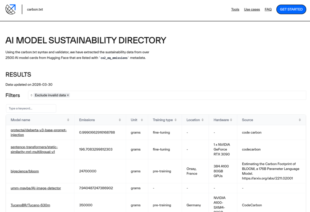Sort the Source column
The width and height of the screenshot is (310, 212).
coord(299,120)
